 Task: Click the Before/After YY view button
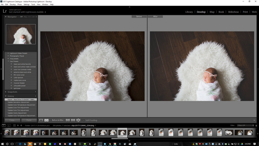[46, 120]
